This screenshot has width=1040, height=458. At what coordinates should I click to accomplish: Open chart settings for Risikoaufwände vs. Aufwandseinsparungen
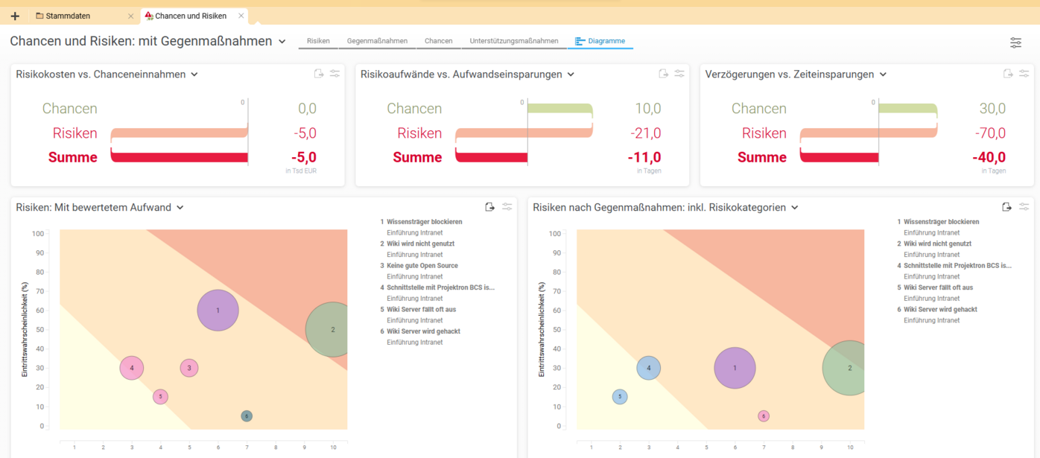679,74
